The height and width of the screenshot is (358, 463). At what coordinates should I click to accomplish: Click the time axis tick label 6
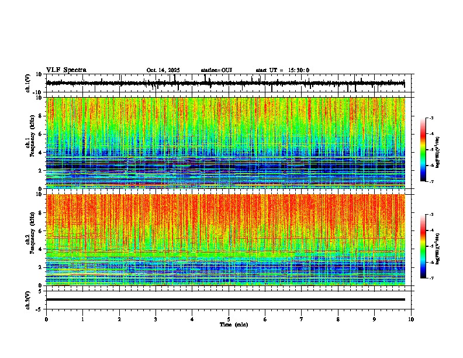click(265, 319)
